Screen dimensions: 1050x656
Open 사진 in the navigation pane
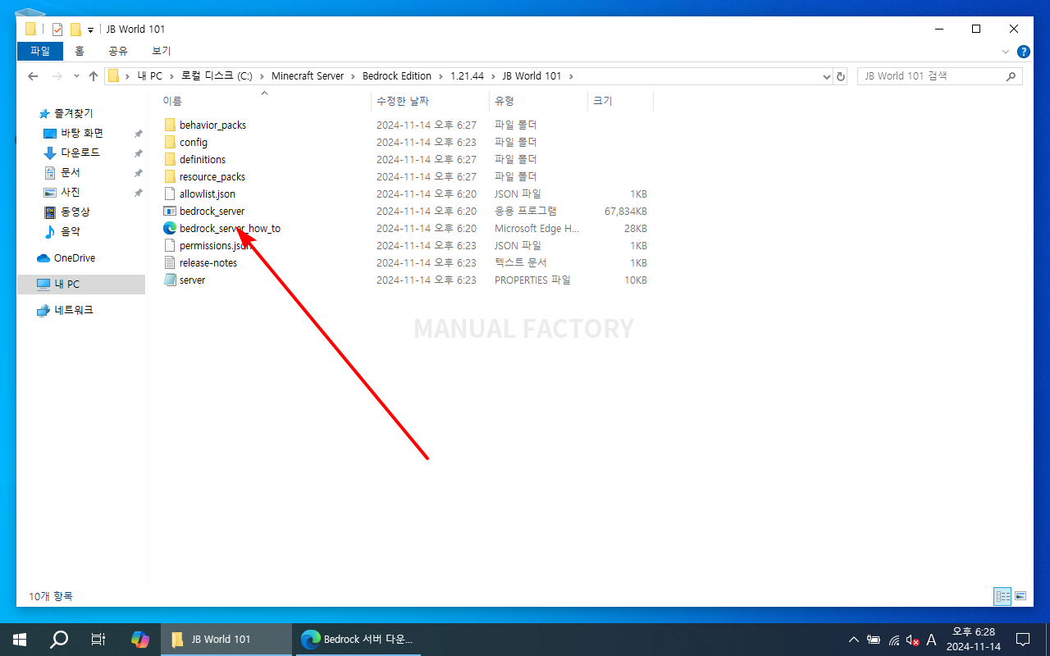click(71, 192)
